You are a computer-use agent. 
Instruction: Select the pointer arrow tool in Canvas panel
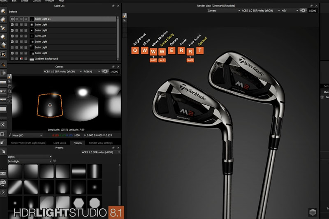[9, 81]
